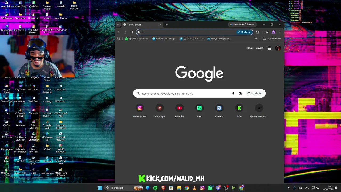
Task: Close the Nouvel onglet tab
Action: click(x=160, y=25)
